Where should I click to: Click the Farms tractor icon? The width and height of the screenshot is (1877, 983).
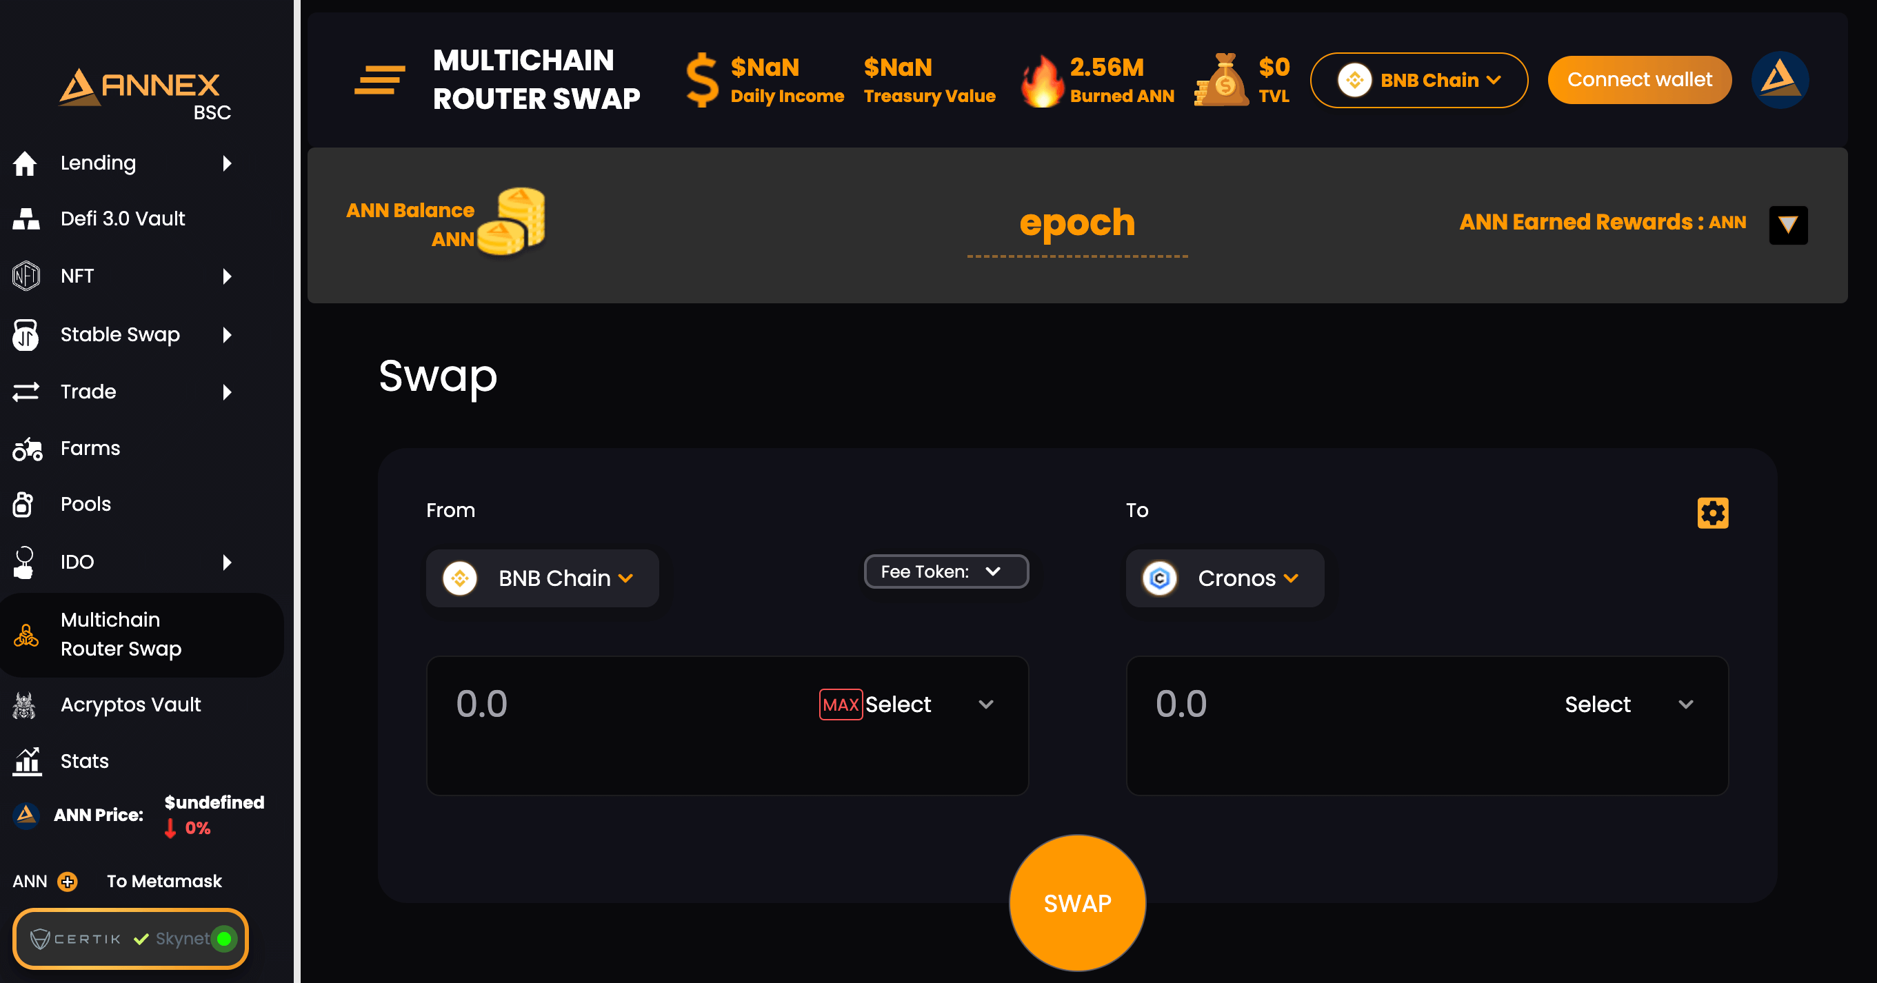pos(27,449)
